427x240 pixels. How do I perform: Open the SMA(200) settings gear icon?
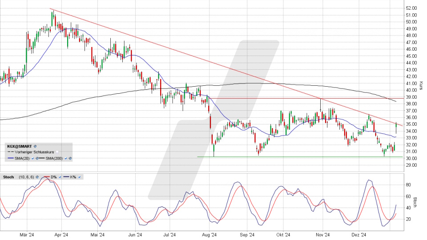(x=70, y=158)
